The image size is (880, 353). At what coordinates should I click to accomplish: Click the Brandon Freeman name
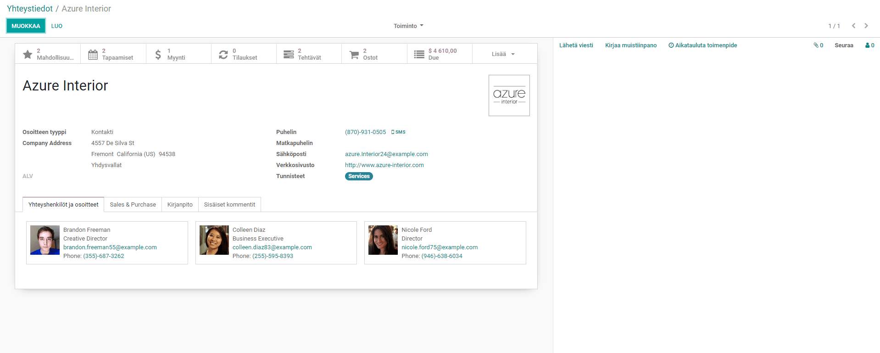tap(87, 230)
